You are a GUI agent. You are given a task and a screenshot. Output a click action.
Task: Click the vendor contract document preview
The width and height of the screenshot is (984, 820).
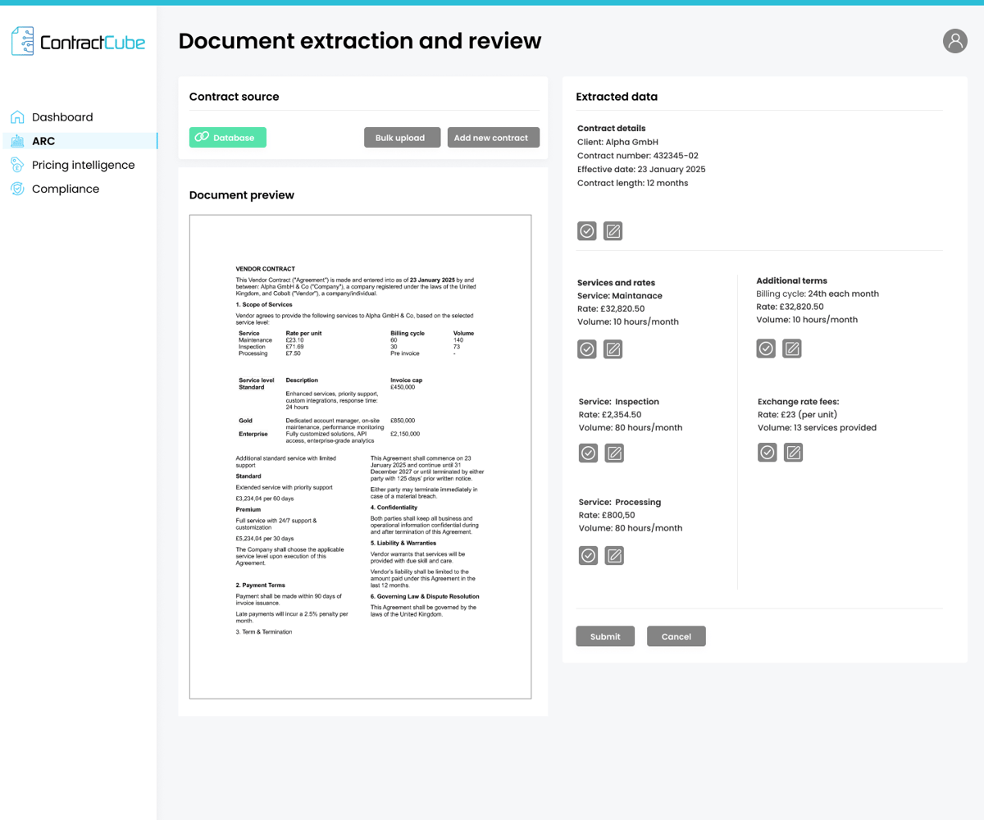[360, 457]
